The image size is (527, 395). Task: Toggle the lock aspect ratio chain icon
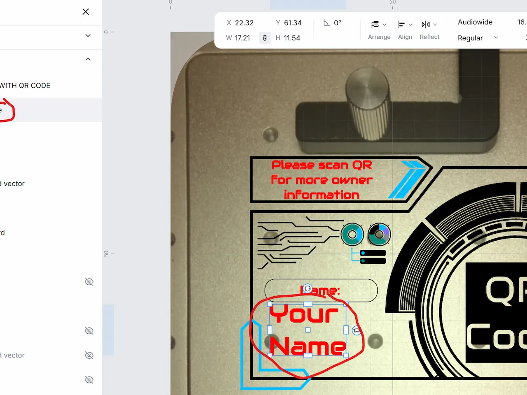tap(265, 38)
